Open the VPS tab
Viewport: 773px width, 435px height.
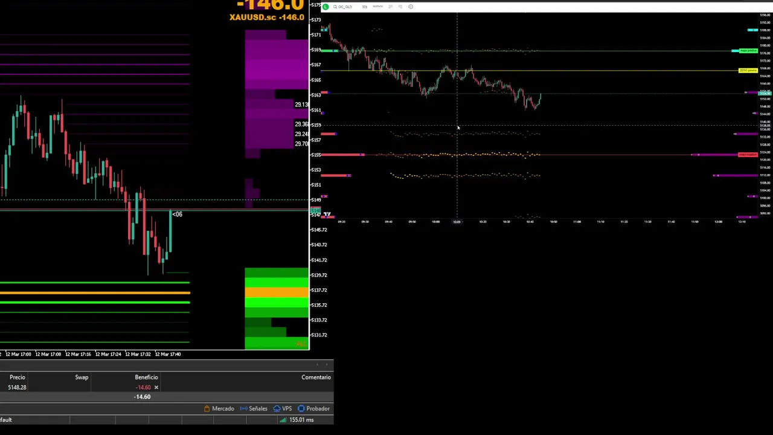pos(283,409)
